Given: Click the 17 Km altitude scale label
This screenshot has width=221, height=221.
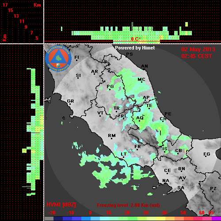Looking at the screenshot, I should 5,5.
